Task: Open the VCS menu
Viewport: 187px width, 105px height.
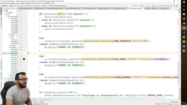Action: coord(44,3)
